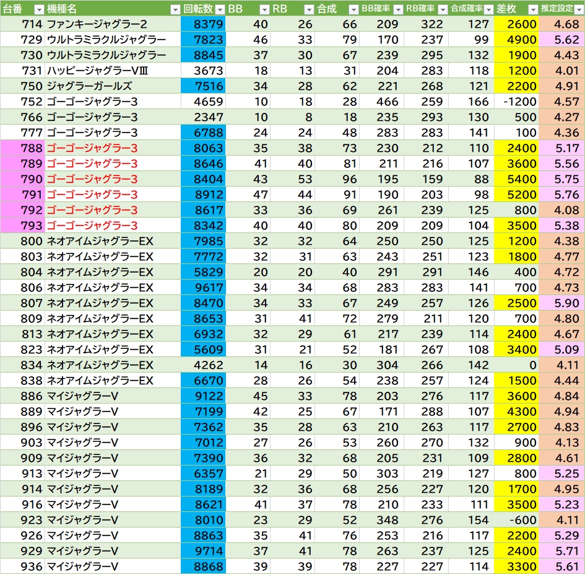Open the 台番 column filter dropdown

tap(38, 9)
